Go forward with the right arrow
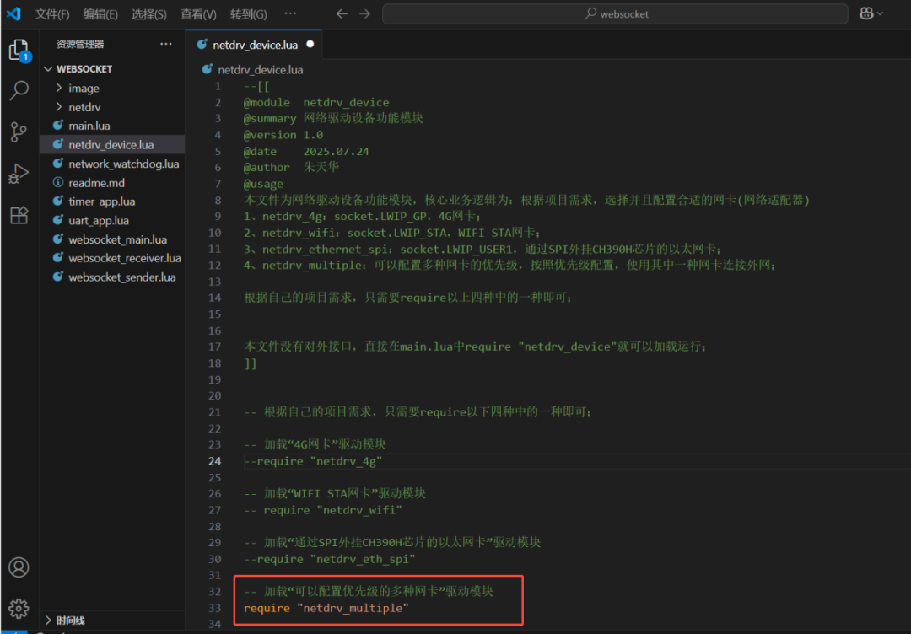 coord(364,14)
